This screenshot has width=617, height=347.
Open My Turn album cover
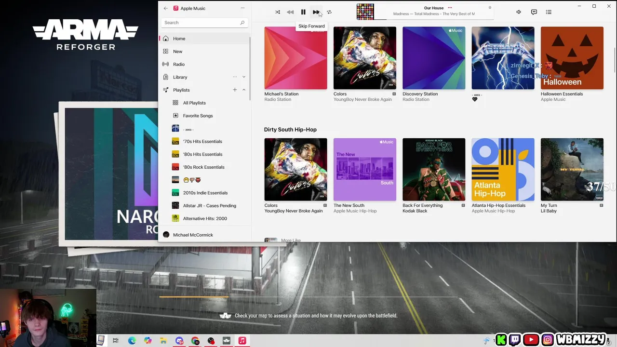click(572, 170)
